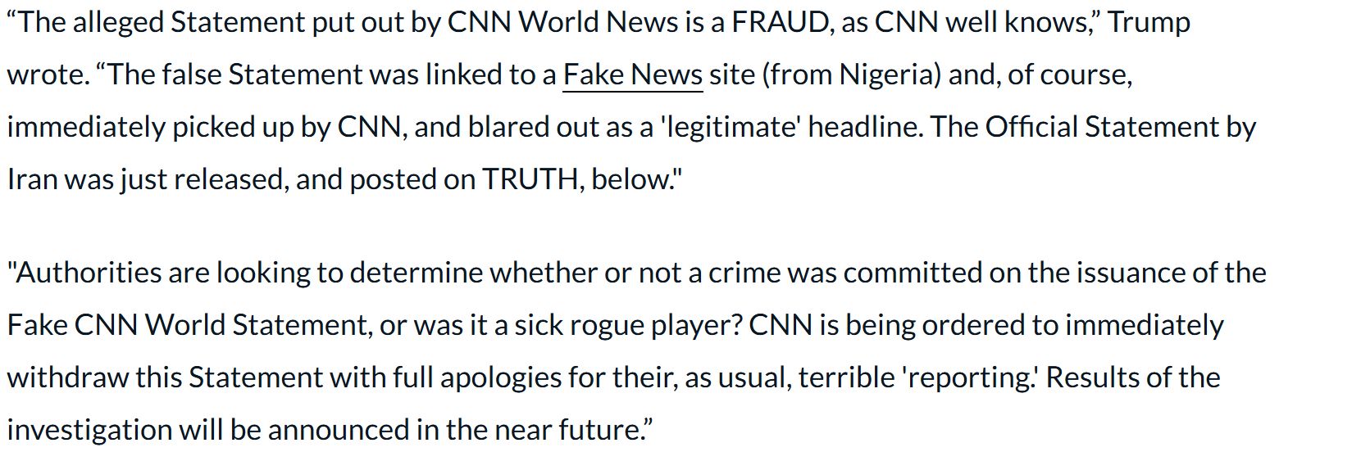Click the word 'TRUTH' in the first paragraph
The width and height of the screenshot is (1361, 461).
530,180
